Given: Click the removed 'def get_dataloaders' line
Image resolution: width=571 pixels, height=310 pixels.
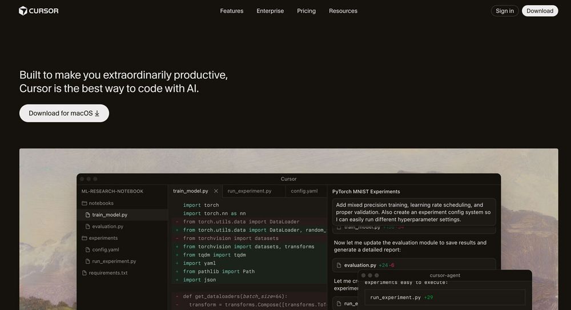Looking at the screenshot, I should pos(235,296).
